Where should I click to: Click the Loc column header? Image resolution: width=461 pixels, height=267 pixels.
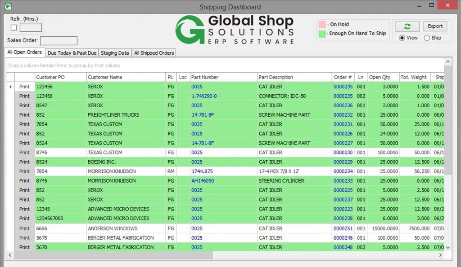[183, 77]
